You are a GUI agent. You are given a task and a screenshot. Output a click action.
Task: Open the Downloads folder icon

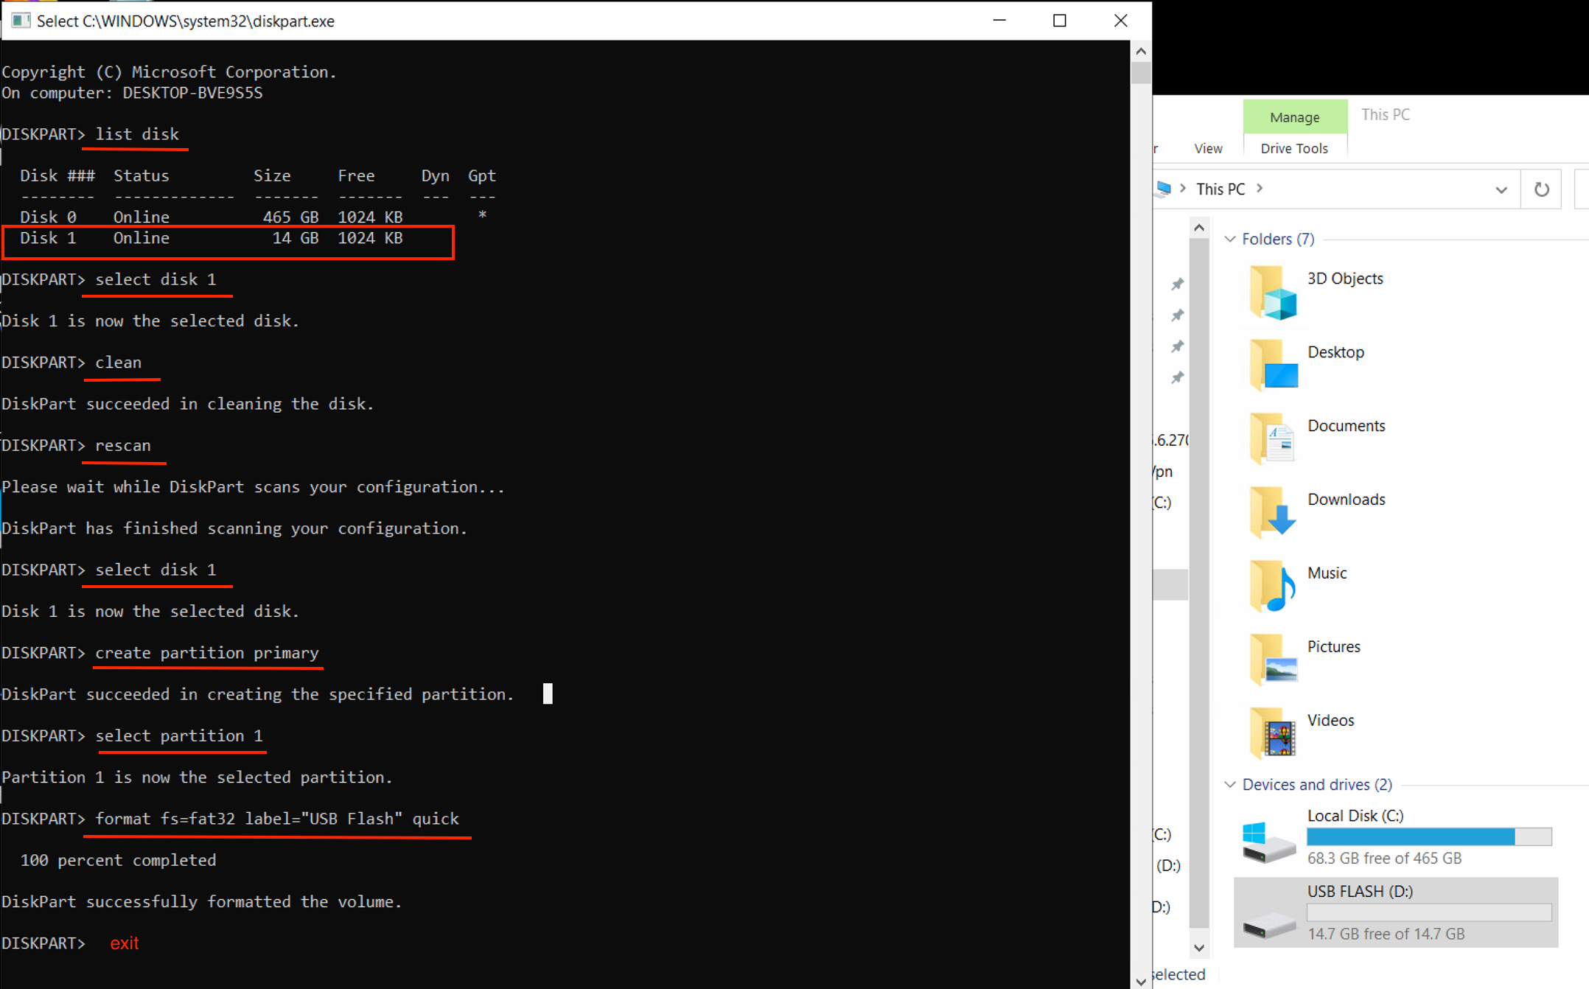[x=1273, y=512]
